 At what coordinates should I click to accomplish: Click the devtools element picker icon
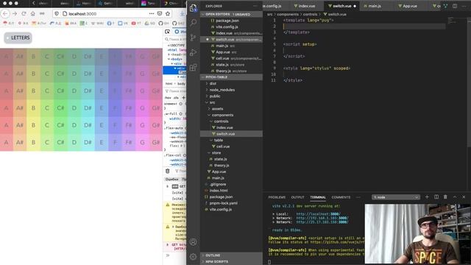(167, 32)
